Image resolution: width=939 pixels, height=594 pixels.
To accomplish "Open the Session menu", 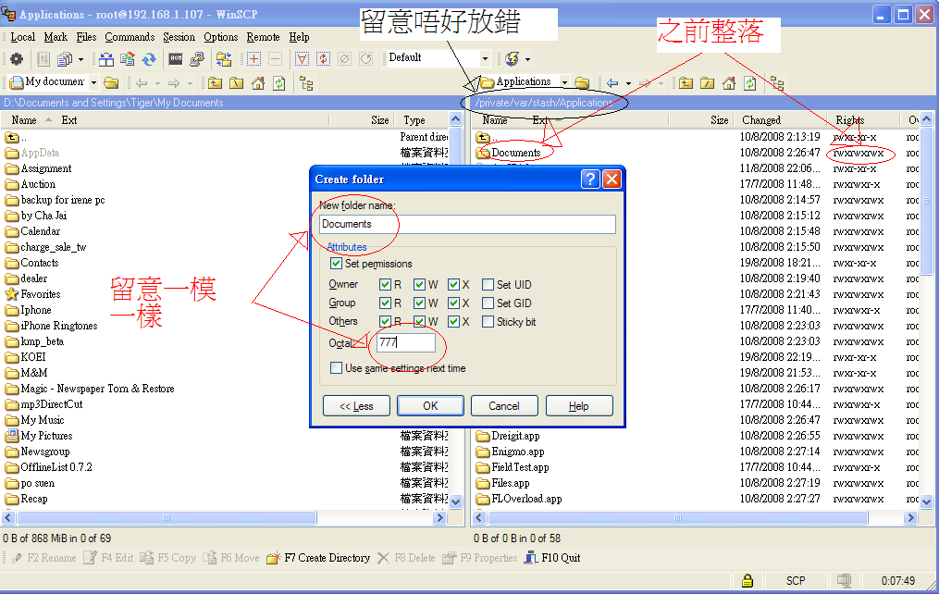I will click(x=179, y=37).
